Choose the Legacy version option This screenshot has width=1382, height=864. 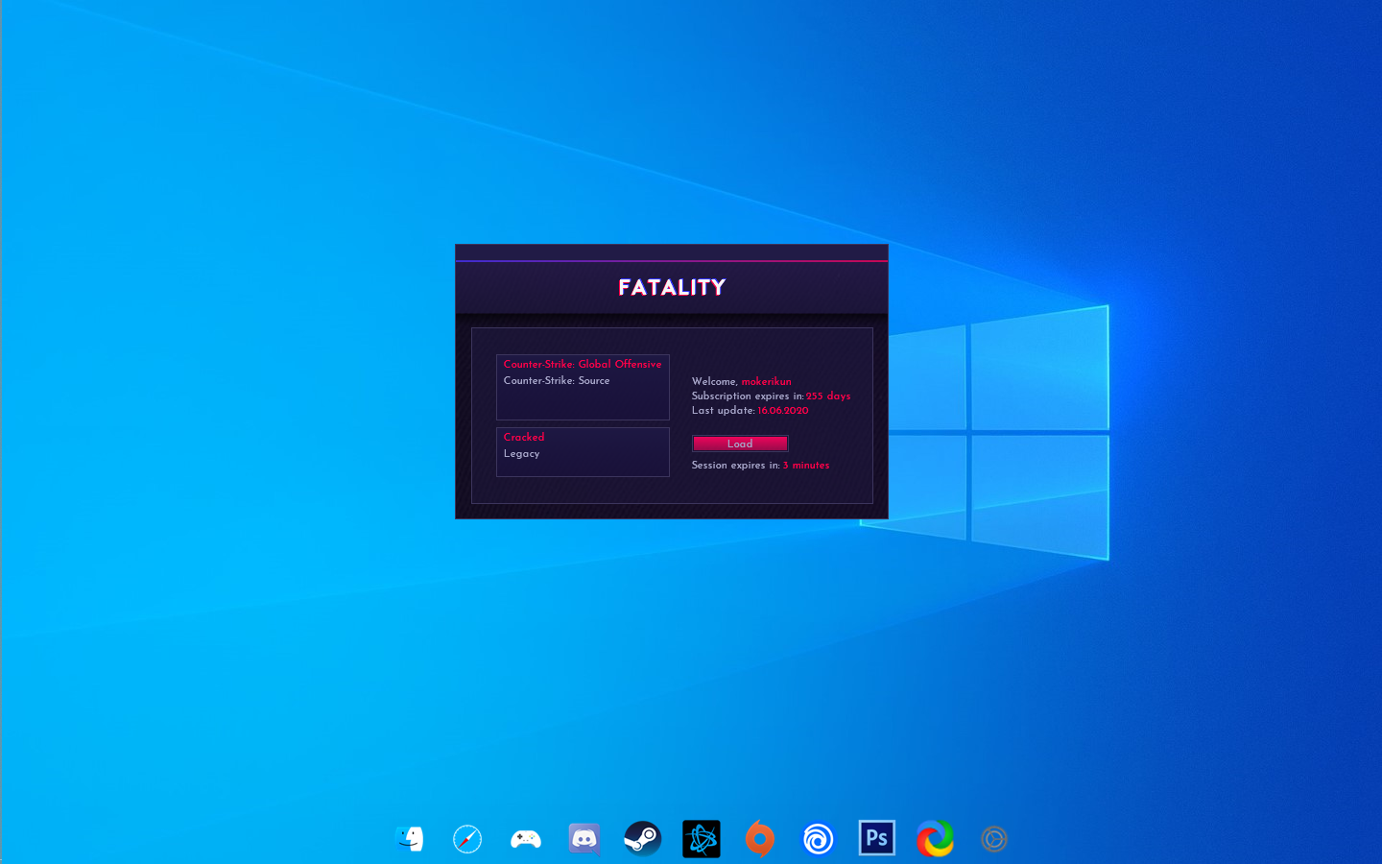(522, 454)
